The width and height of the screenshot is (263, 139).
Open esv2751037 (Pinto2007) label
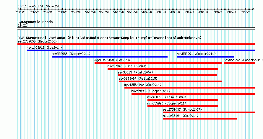point(182,109)
